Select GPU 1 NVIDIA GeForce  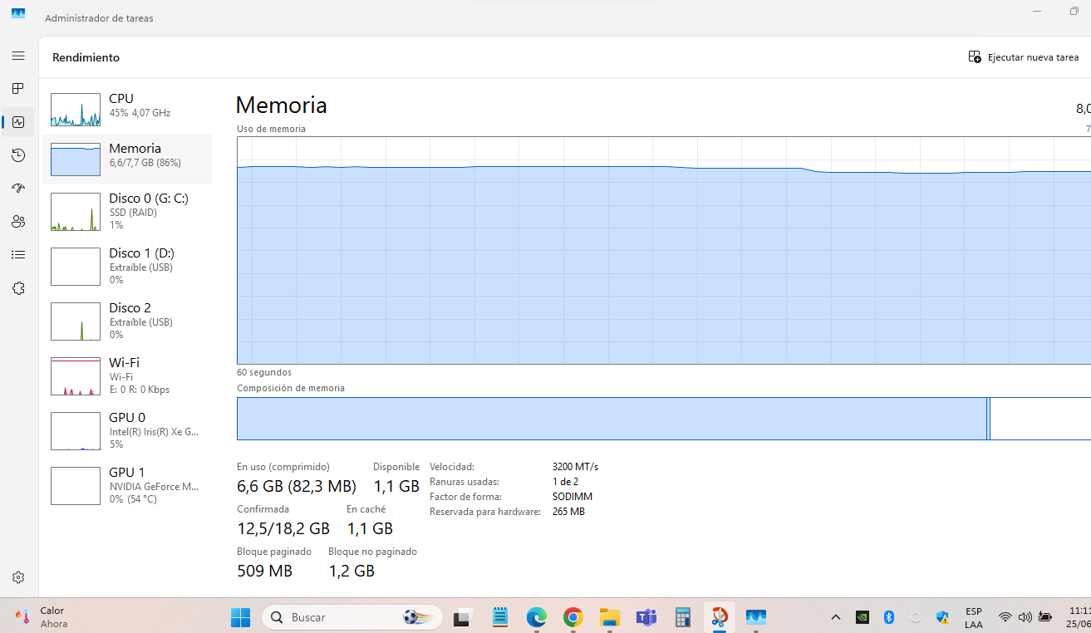tap(127, 485)
